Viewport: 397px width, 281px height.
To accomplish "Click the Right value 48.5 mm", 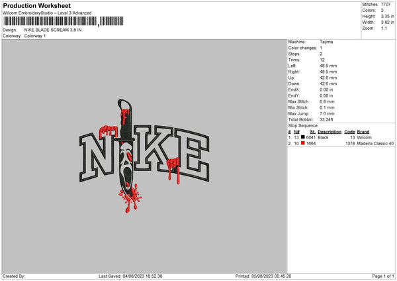I will 328,72.
